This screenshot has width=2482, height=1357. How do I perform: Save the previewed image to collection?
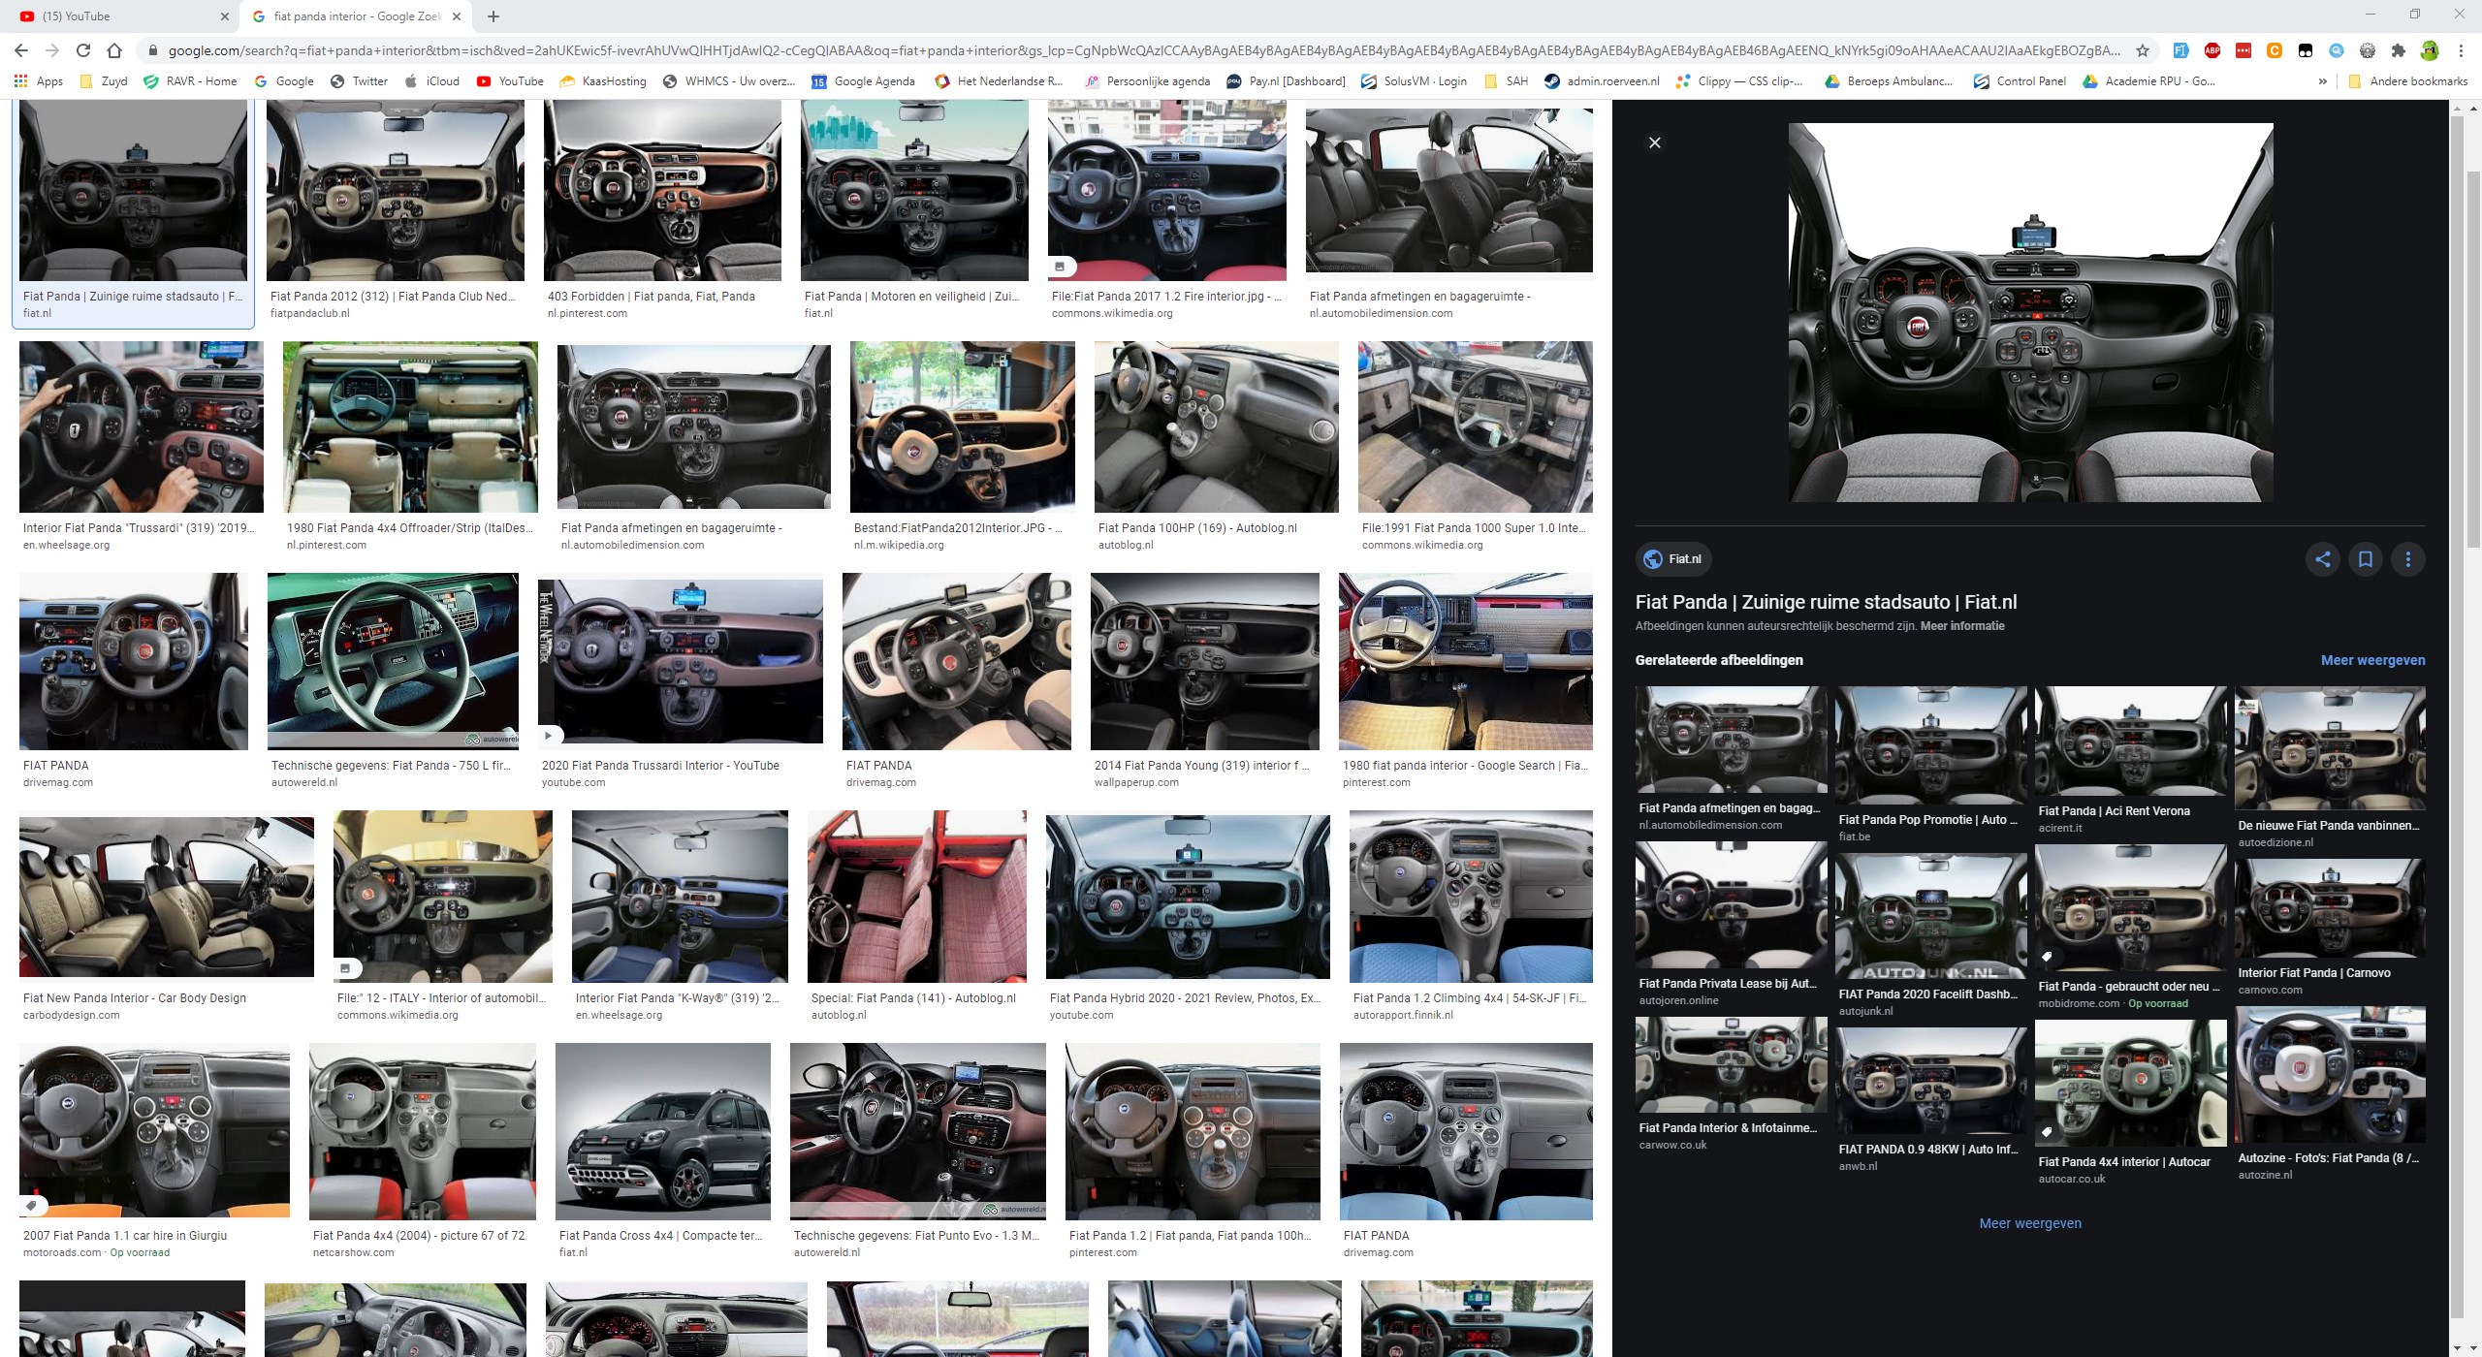(x=2365, y=558)
